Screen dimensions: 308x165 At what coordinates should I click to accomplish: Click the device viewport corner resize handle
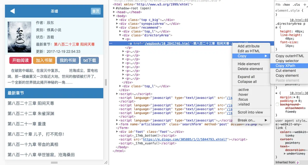(106, 162)
